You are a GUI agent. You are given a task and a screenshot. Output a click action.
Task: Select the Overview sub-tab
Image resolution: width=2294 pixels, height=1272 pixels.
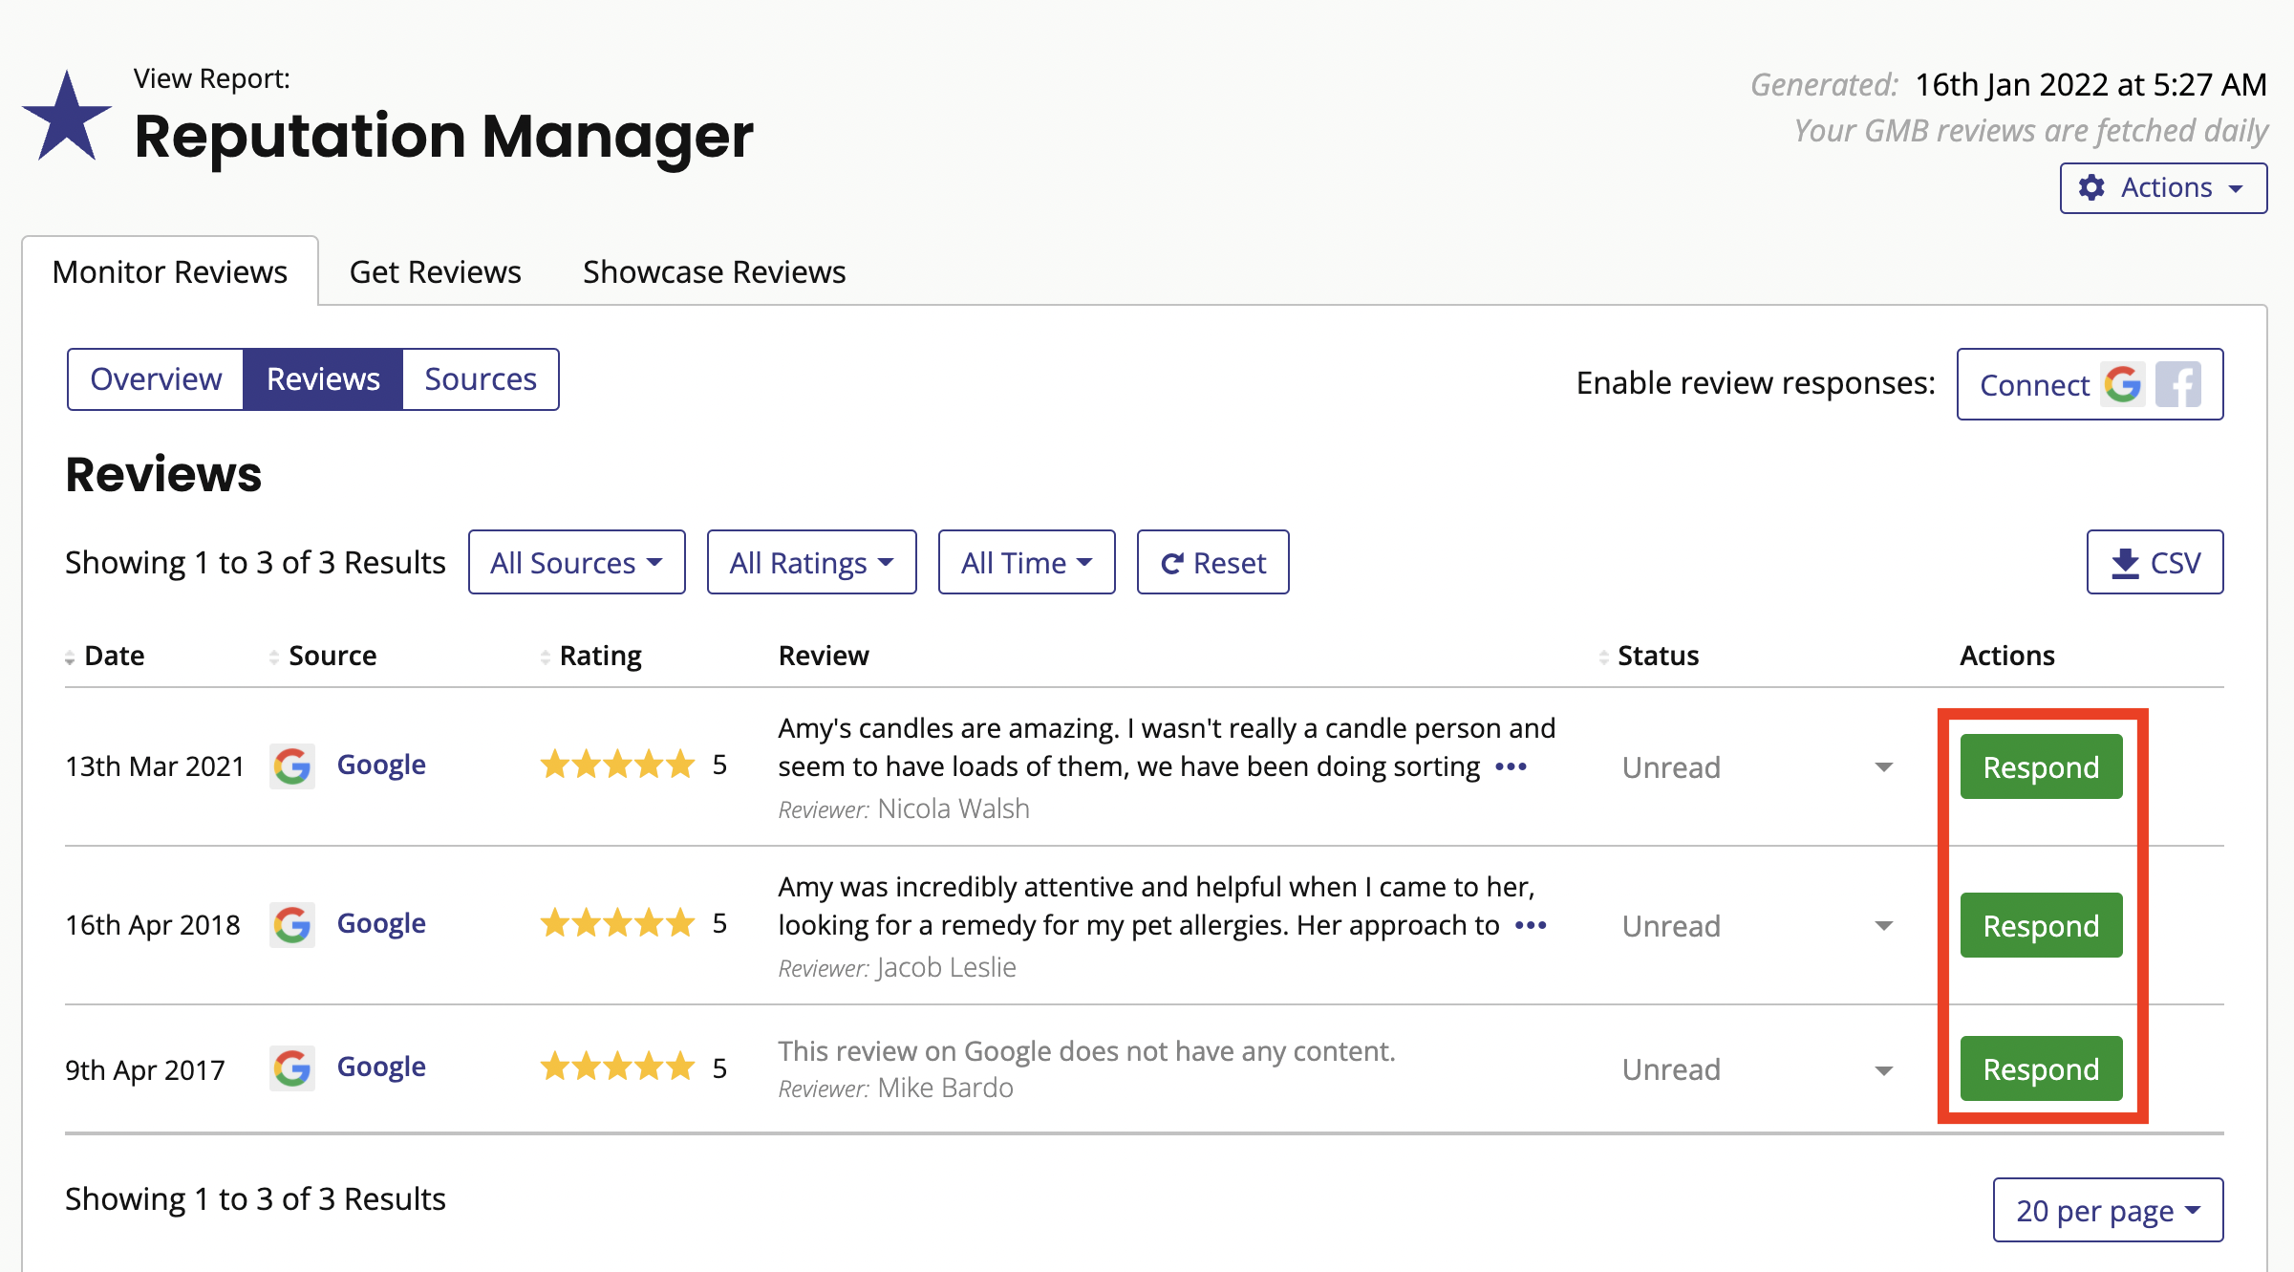156,379
